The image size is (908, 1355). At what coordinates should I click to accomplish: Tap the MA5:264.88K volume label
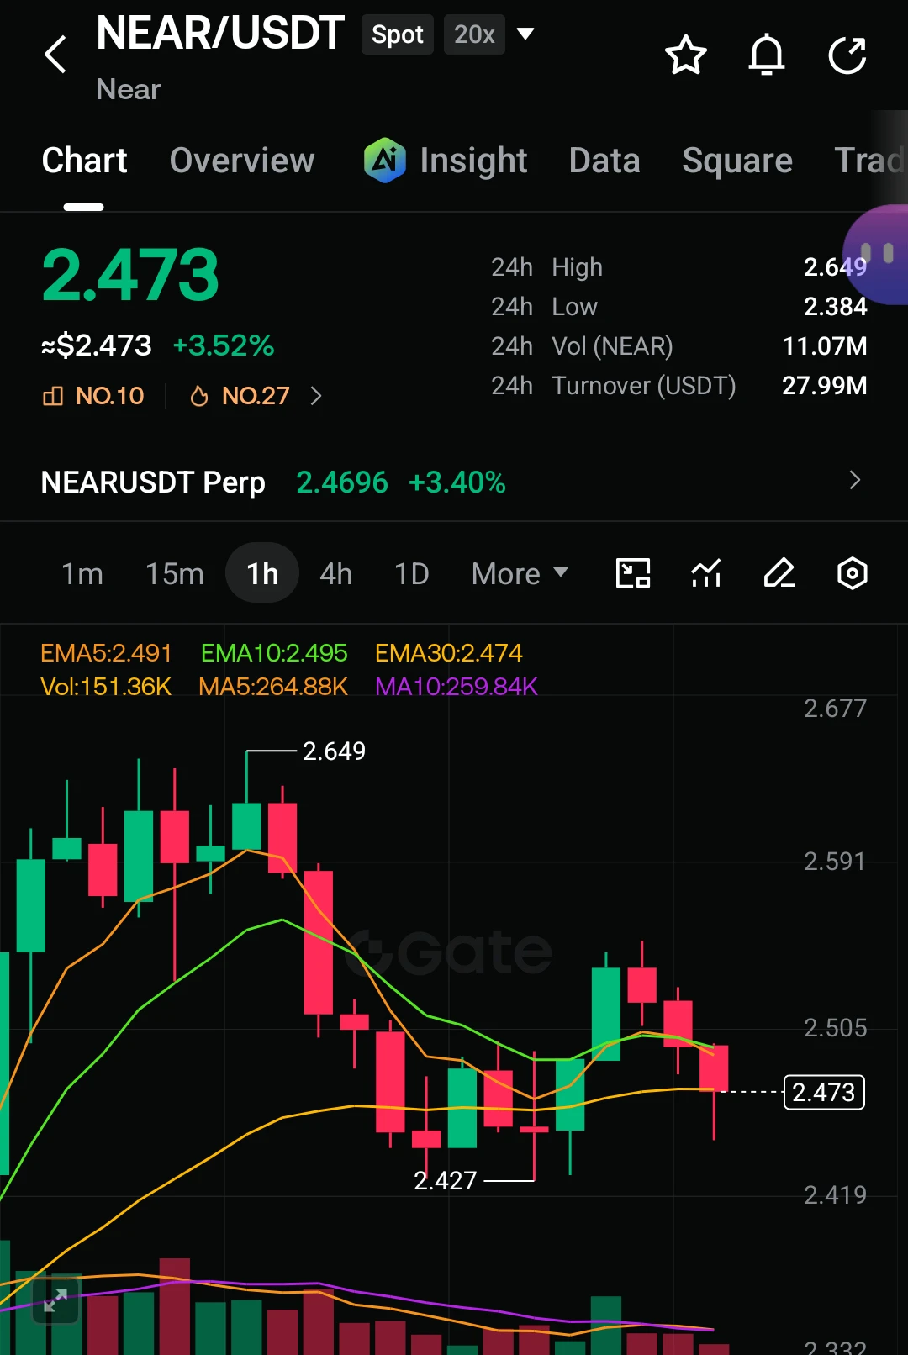coord(273,687)
